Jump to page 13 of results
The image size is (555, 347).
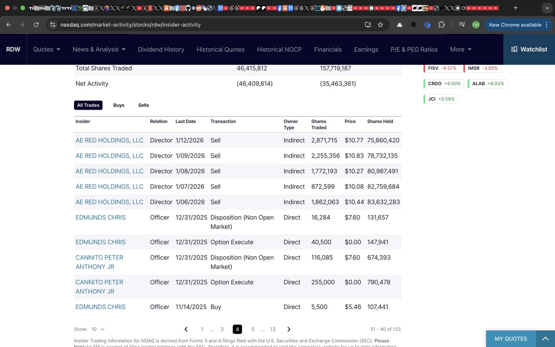coord(273,329)
